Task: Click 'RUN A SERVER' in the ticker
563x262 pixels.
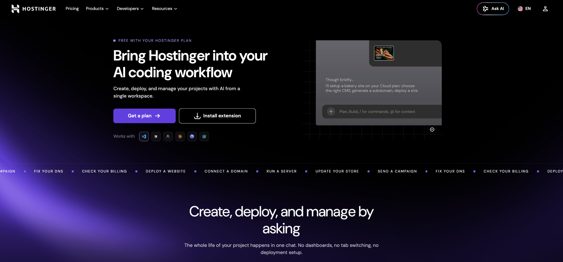Action: pyautogui.click(x=281, y=171)
